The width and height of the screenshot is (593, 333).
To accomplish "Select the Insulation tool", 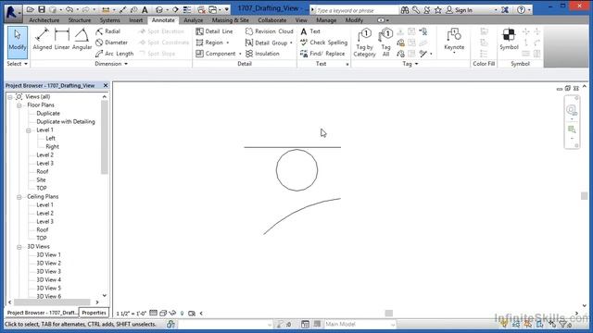I will point(262,54).
